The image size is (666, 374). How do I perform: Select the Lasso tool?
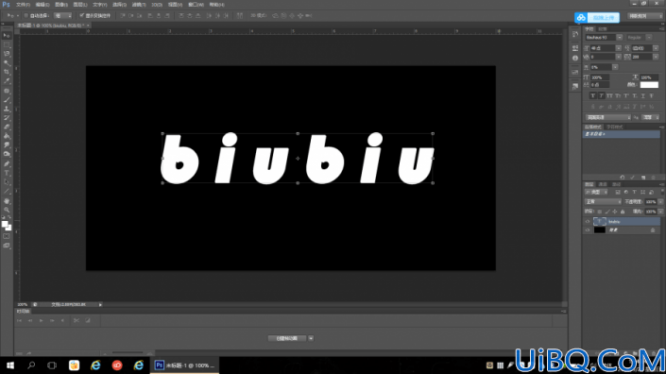pos(7,54)
